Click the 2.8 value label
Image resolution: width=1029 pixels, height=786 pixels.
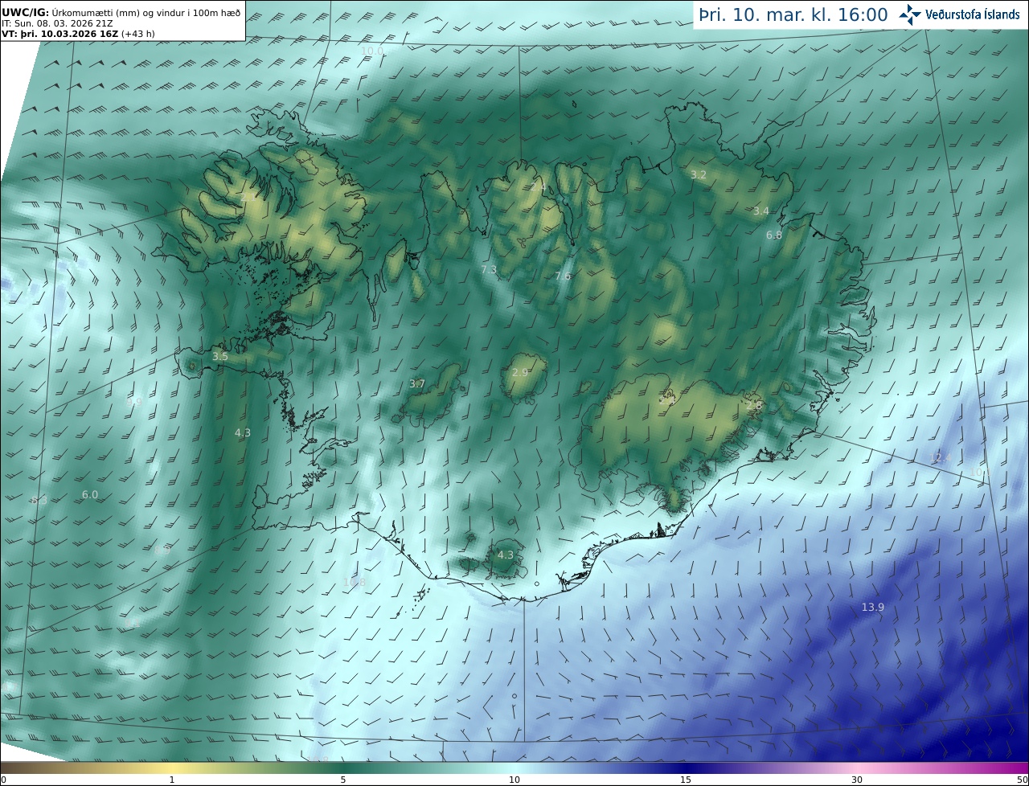click(x=754, y=405)
